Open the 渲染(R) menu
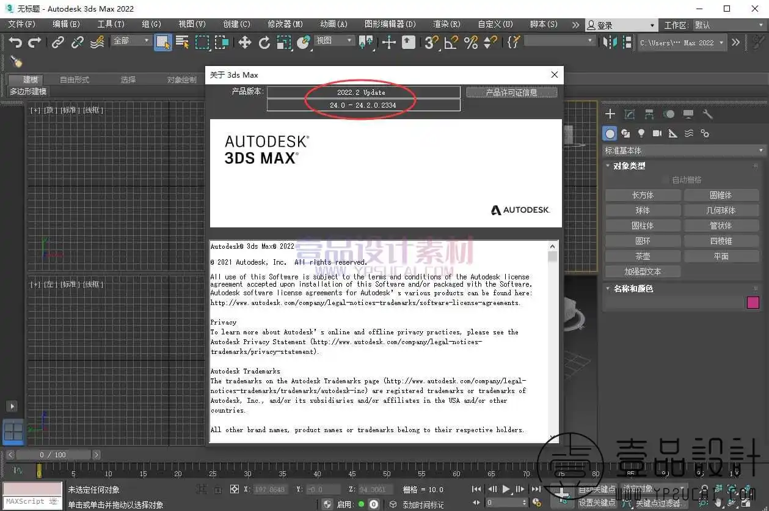769x511 pixels. 446,24
